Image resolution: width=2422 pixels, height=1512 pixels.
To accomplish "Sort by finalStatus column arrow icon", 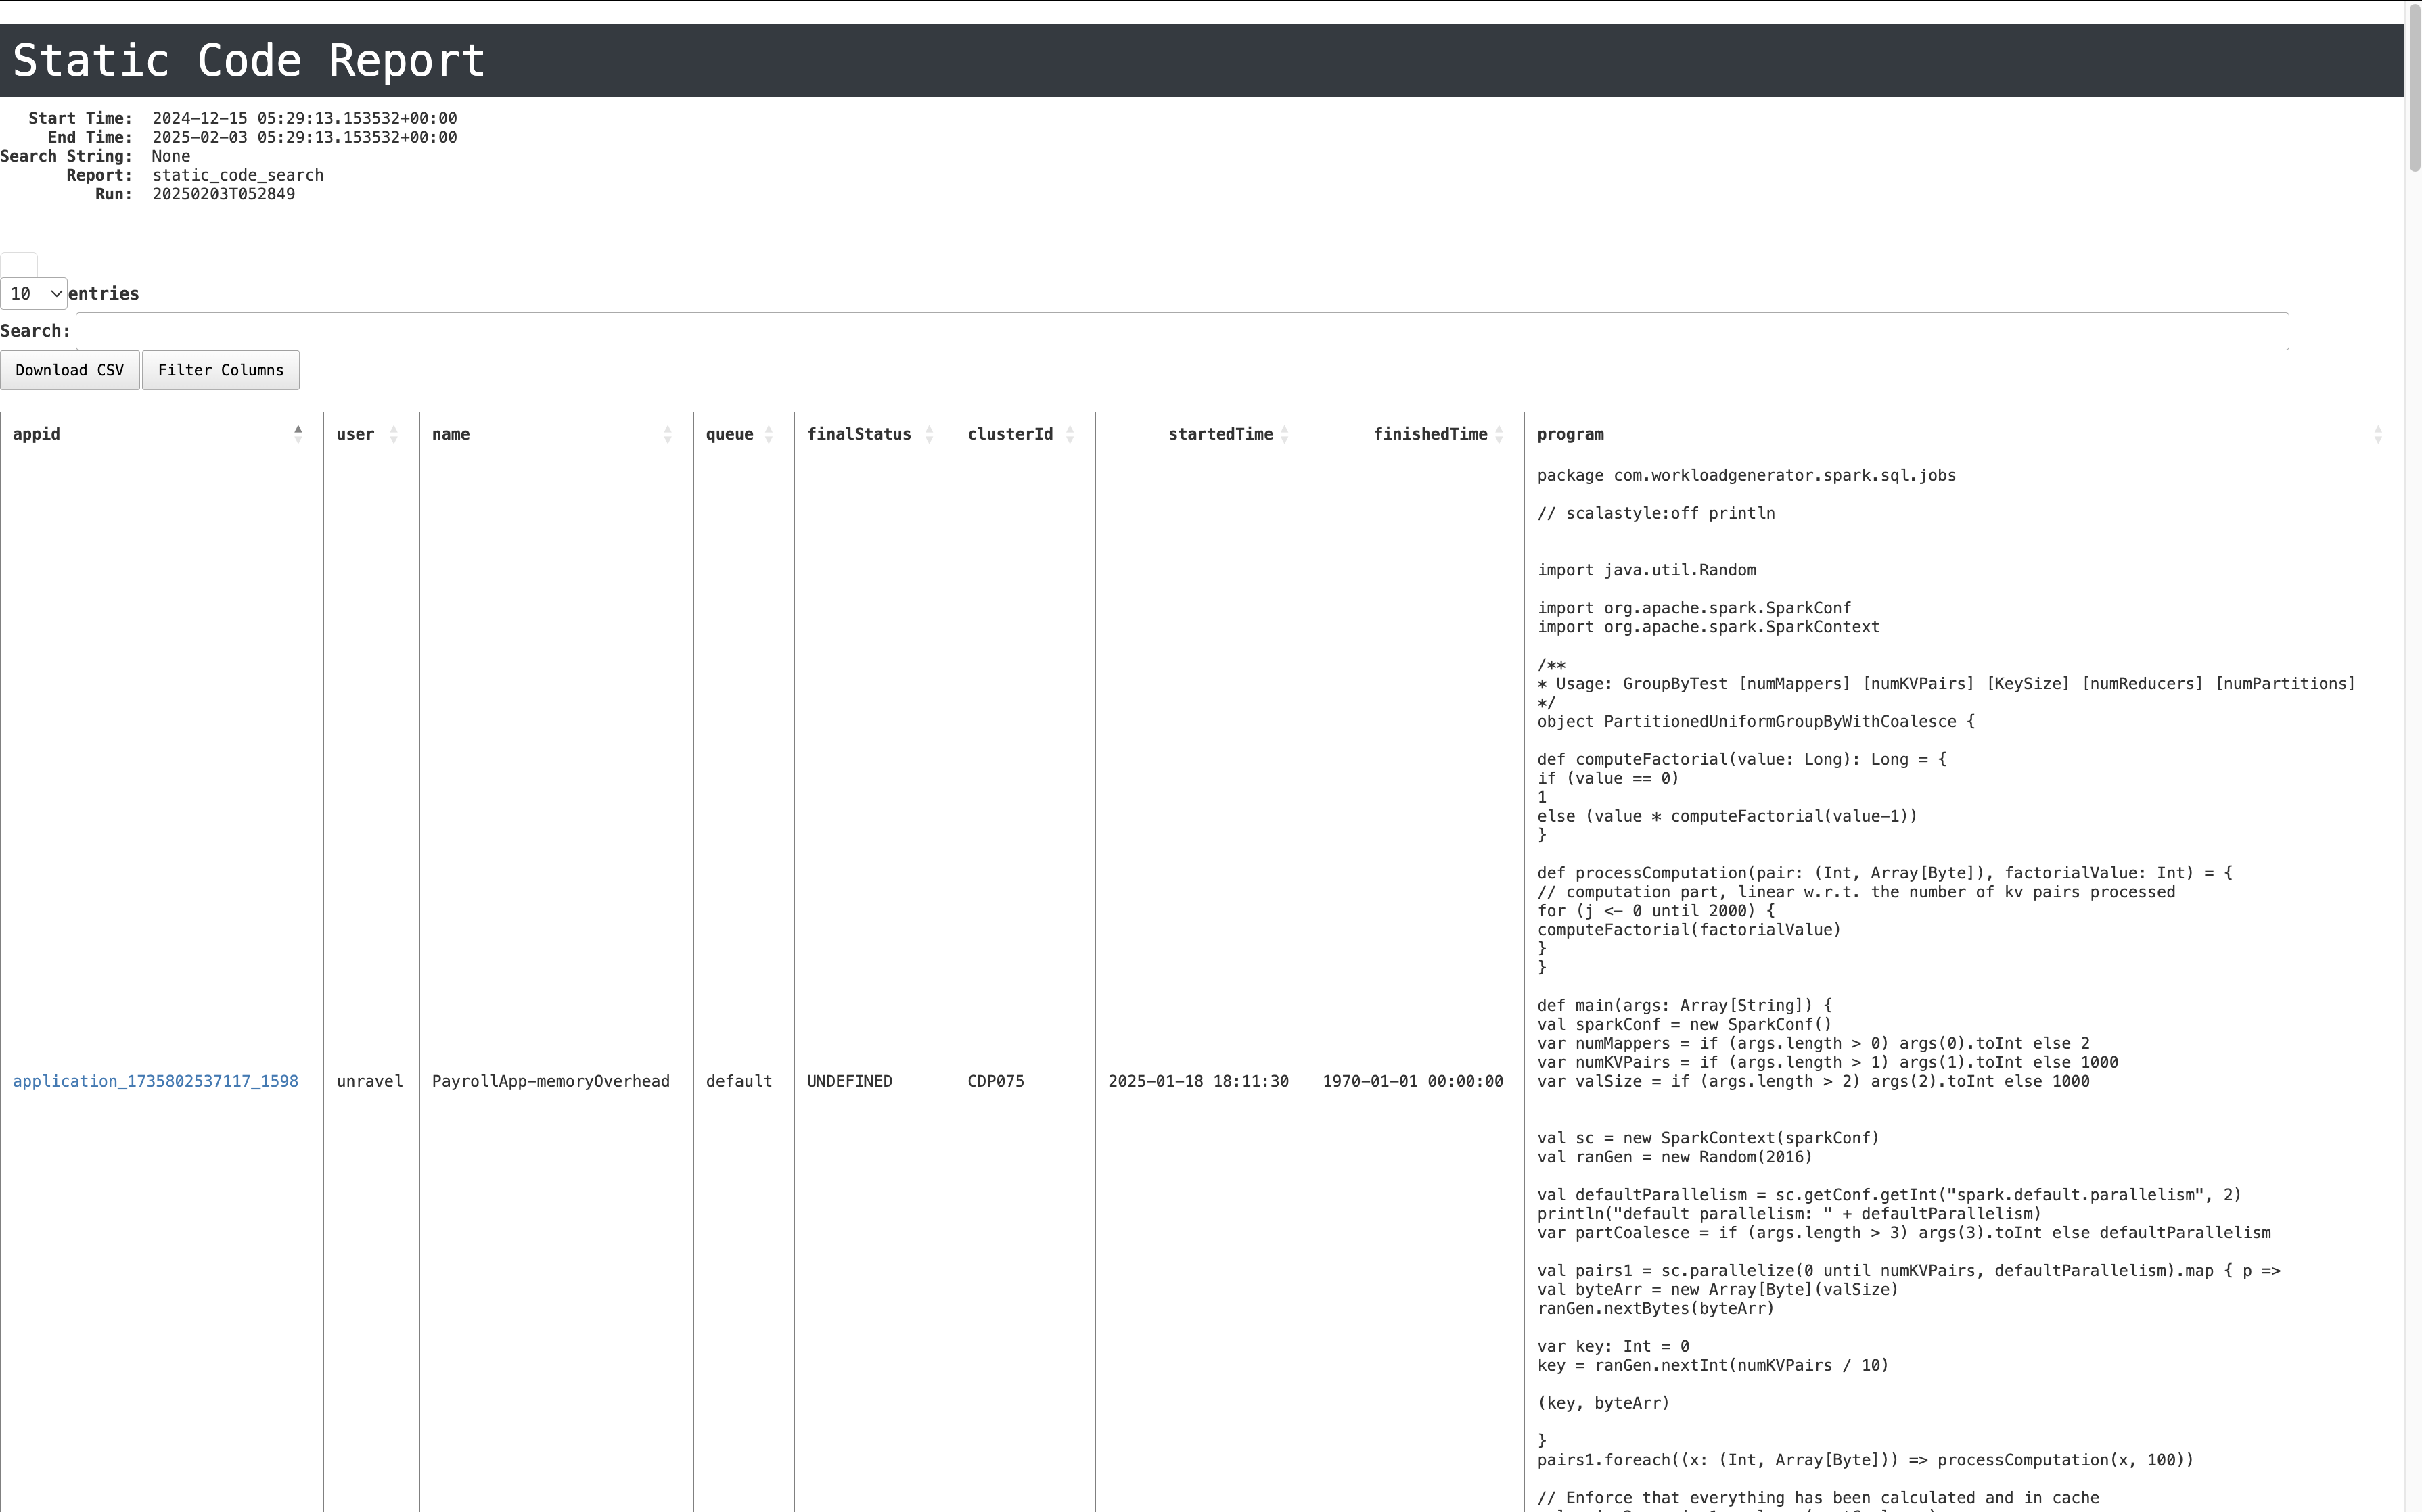I will point(930,434).
